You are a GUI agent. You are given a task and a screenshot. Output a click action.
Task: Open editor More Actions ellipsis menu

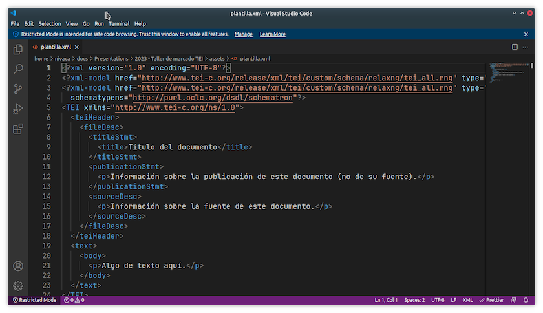click(526, 47)
